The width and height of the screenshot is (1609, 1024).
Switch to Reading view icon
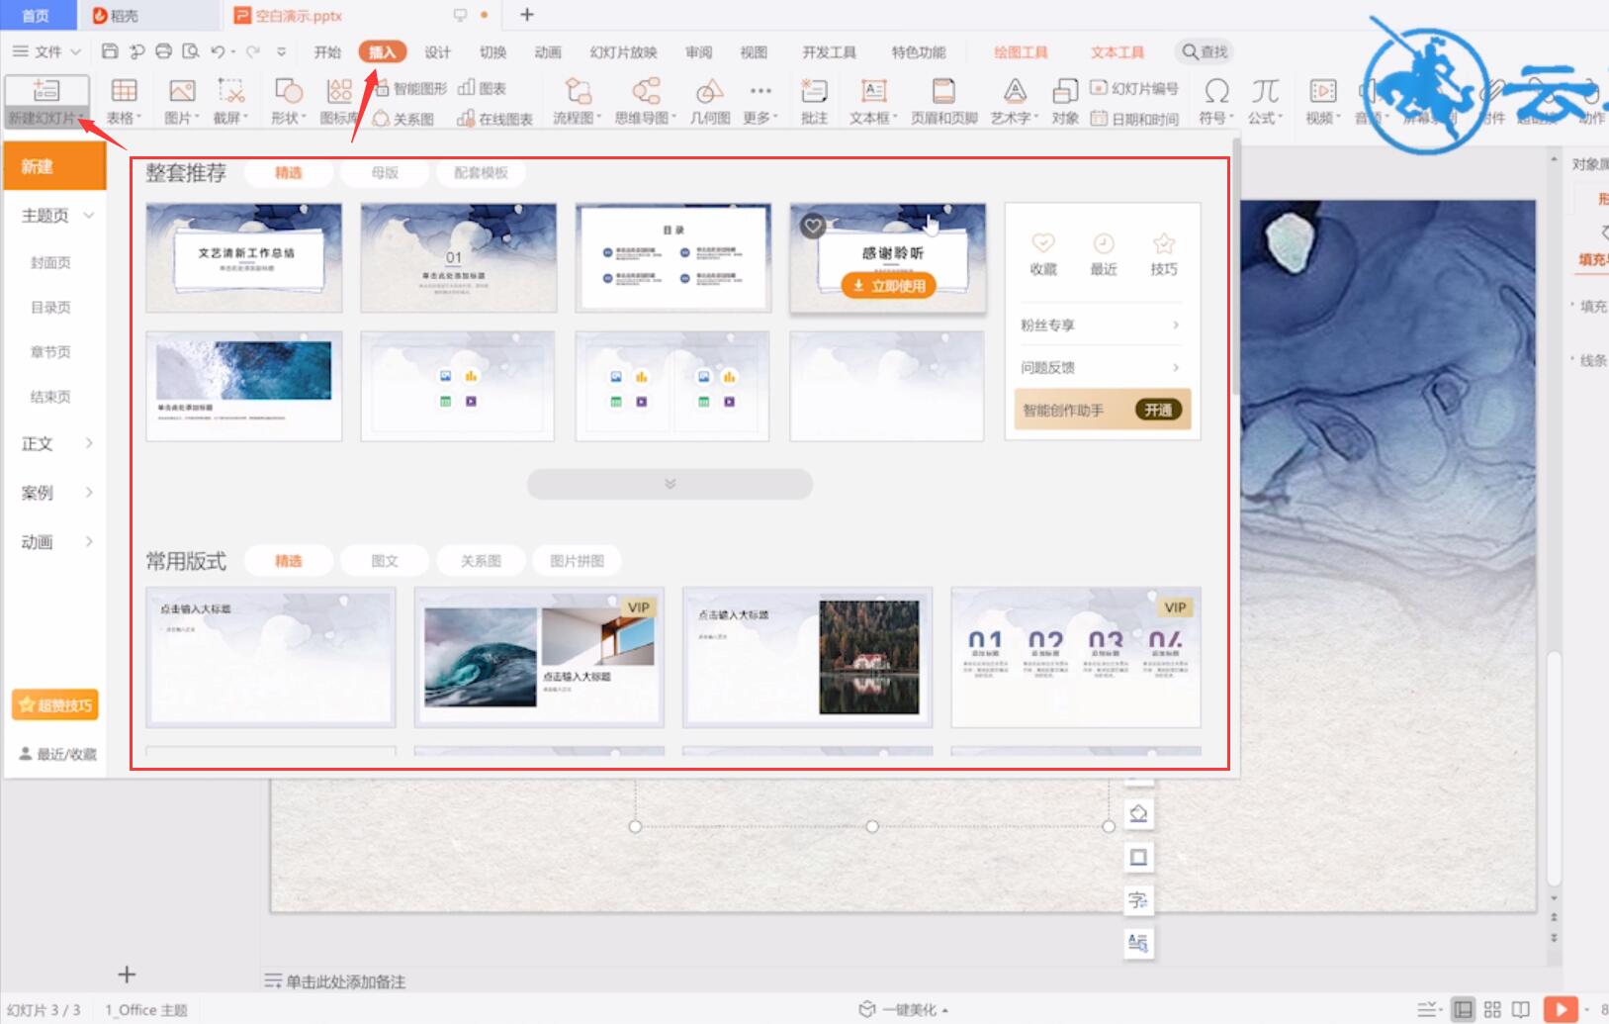1521,1009
